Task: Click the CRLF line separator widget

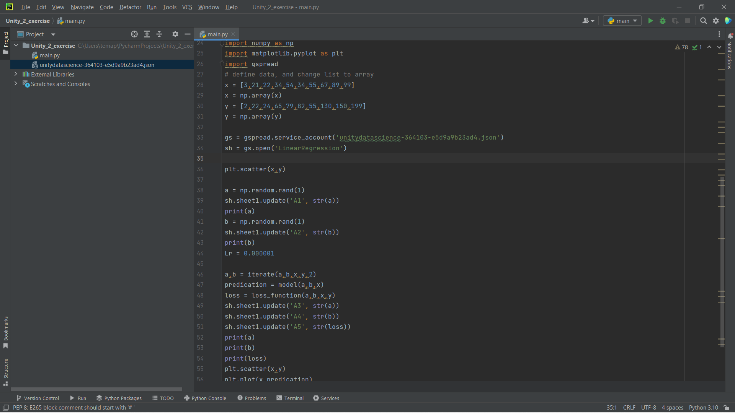Action: 629,408
